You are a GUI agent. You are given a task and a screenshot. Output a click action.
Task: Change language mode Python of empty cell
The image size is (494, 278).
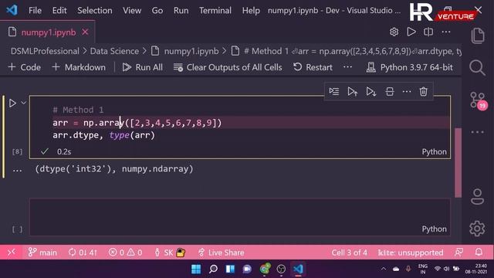tap(434, 229)
